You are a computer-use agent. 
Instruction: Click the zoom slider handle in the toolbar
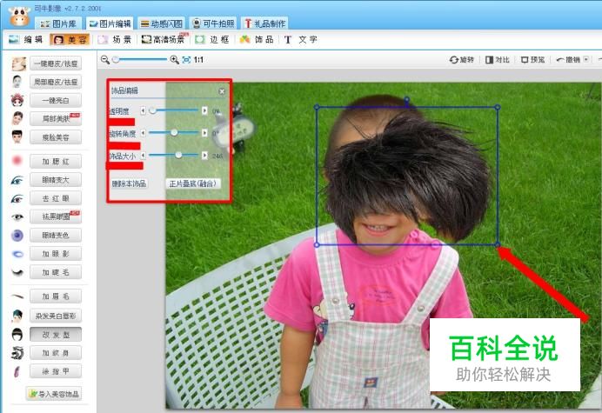(x=116, y=60)
